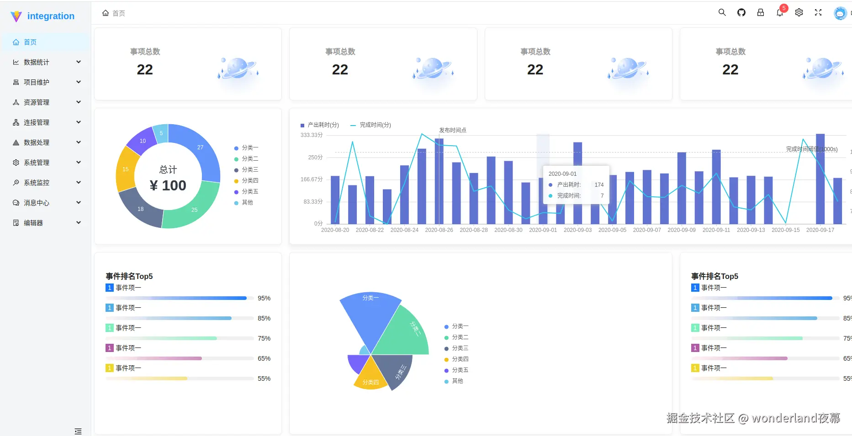The width and height of the screenshot is (852, 436).
Task: Click the lock icon in the header
Action: point(760,12)
